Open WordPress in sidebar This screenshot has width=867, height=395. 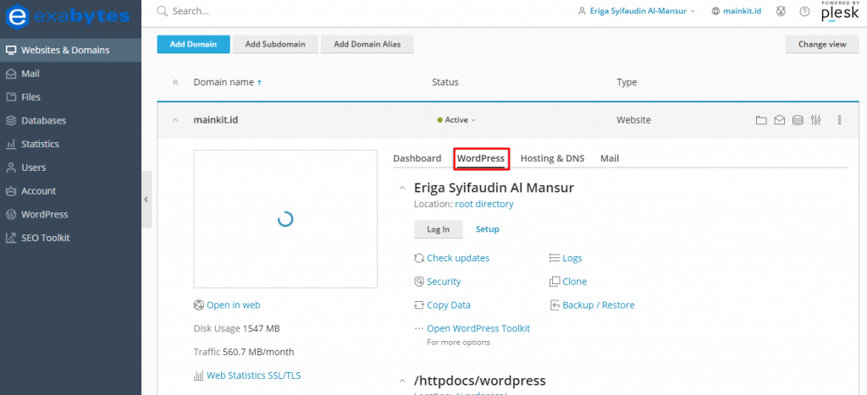coord(70,214)
